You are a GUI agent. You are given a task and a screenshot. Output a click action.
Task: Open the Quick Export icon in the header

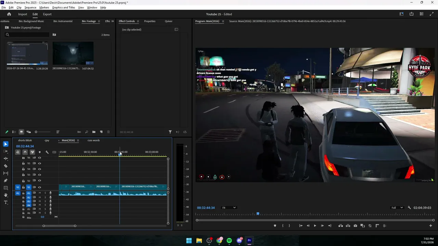[x=411, y=14]
